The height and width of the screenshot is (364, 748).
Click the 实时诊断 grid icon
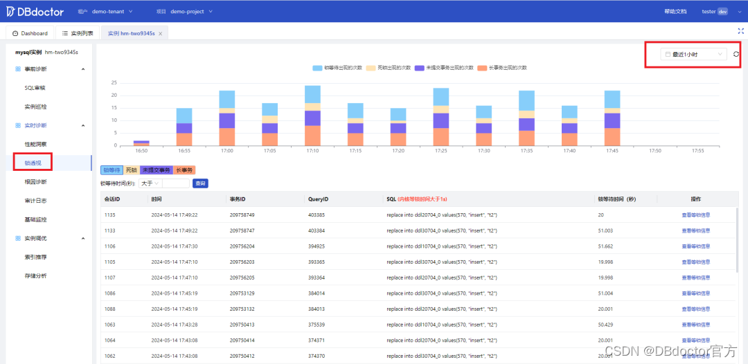[17, 125]
